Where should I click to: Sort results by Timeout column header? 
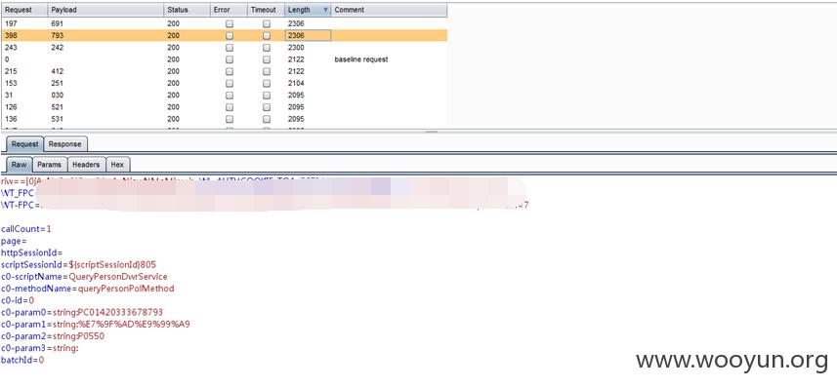[266, 10]
